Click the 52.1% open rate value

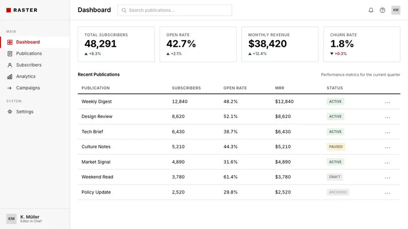231,117
